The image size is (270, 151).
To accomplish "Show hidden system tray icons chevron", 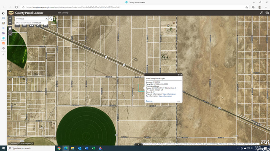I will coord(238,148).
